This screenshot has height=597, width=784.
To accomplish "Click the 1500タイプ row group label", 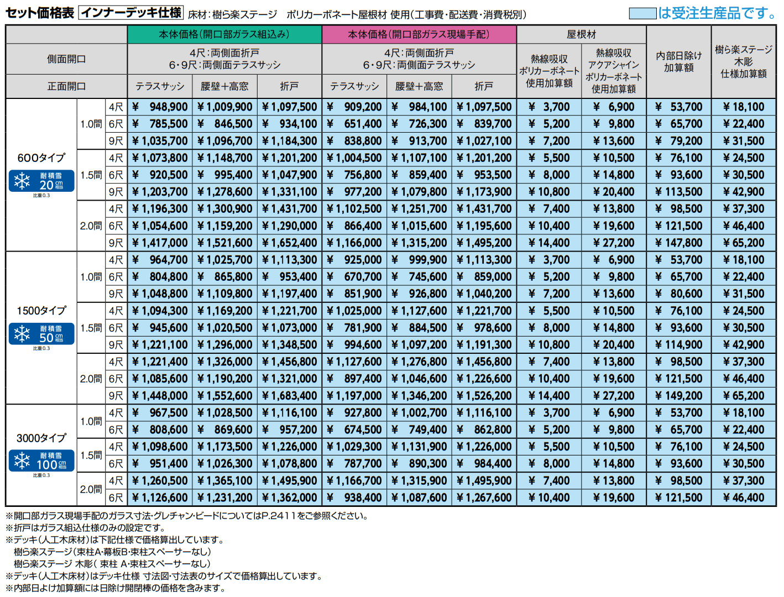I will click(x=41, y=311).
